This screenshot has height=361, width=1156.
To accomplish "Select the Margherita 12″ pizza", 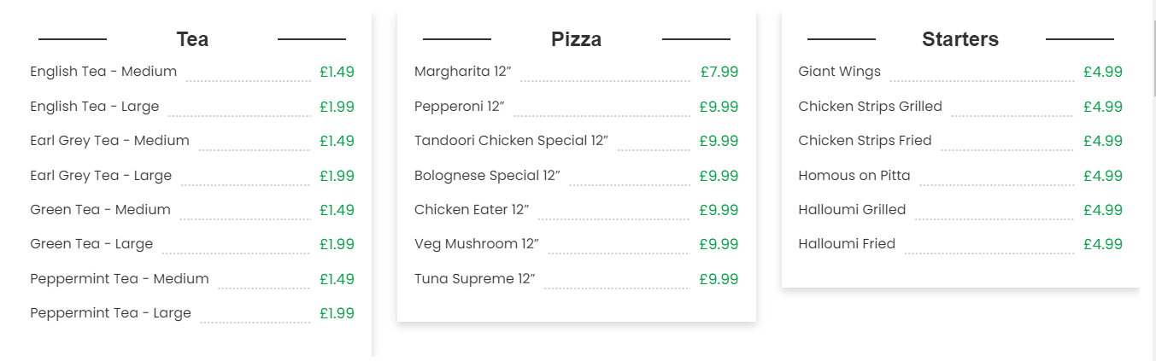I will (x=462, y=72).
